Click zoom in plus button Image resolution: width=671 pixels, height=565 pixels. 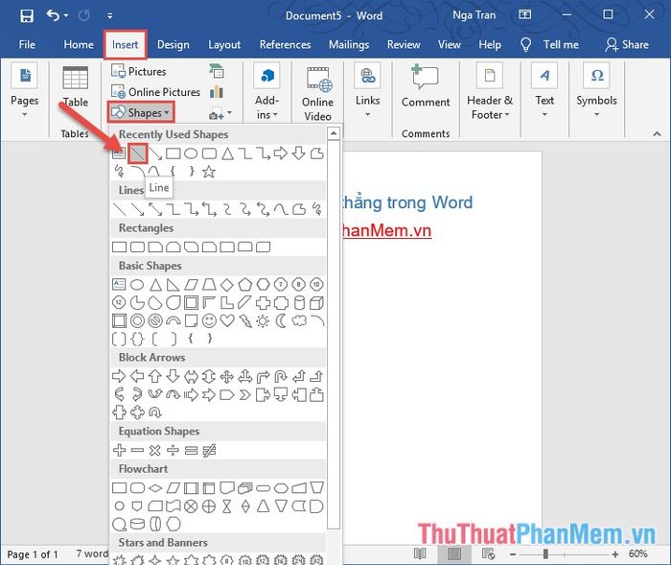tap(615, 553)
